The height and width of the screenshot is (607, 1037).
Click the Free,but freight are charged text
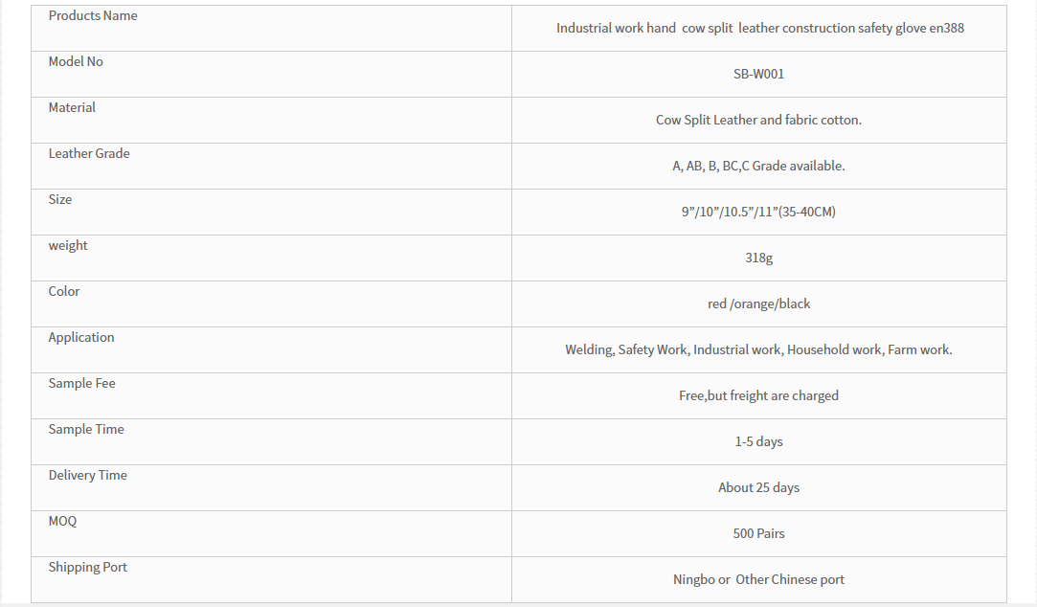[x=758, y=395]
